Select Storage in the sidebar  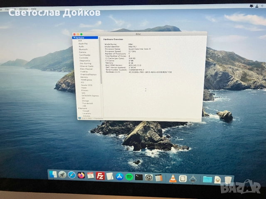coord(85,101)
